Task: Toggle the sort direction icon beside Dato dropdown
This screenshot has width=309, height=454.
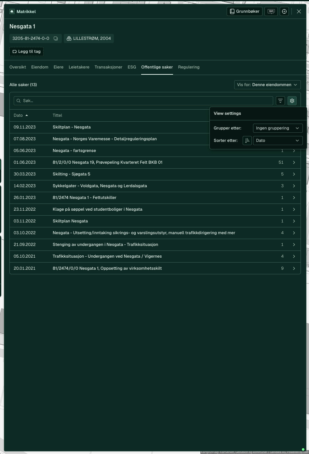Action: (x=247, y=141)
